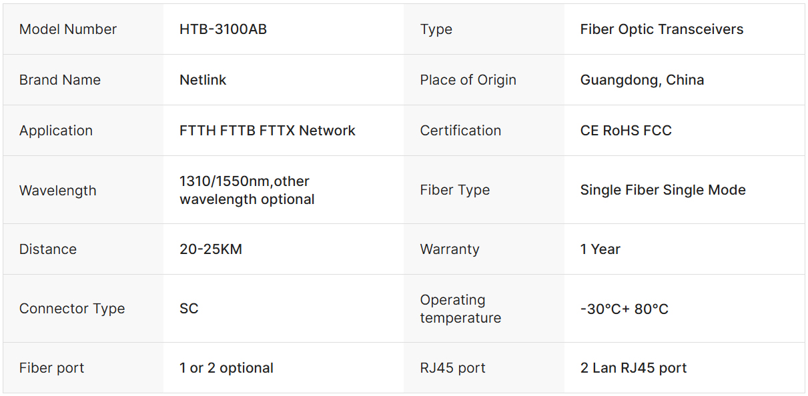Click the 2 Lan RJ45 port value
Image resolution: width=808 pixels, height=396 pixels.
coord(633,368)
